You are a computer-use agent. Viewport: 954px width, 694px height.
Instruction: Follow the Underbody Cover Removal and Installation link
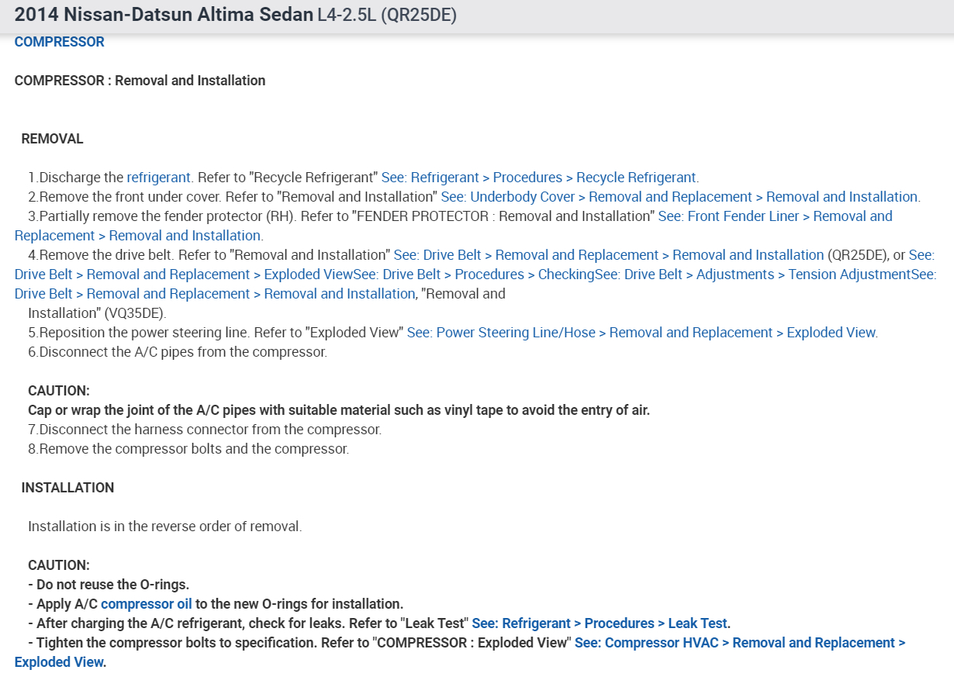[x=679, y=197]
